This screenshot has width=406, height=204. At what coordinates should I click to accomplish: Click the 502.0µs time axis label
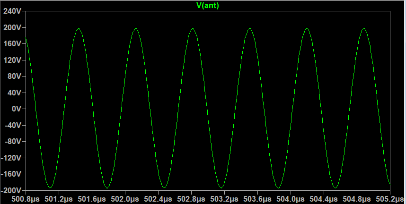(x=125, y=199)
